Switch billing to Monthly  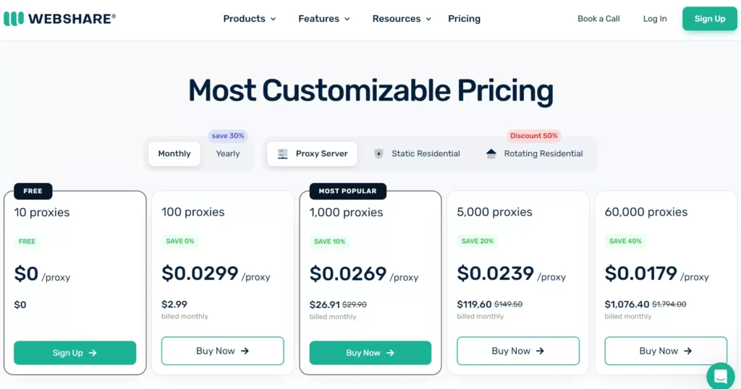[x=174, y=154]
